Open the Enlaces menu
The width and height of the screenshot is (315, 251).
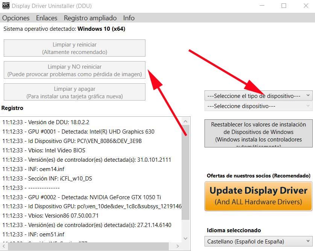coord(47,18)
